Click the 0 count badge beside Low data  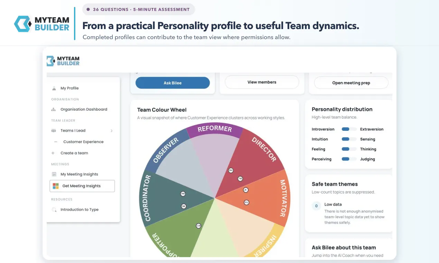316,206
